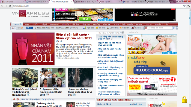This screenshot has width=191, height=107.
Task: Open the Chrome wrench settings menu
Action: (189, 6)
